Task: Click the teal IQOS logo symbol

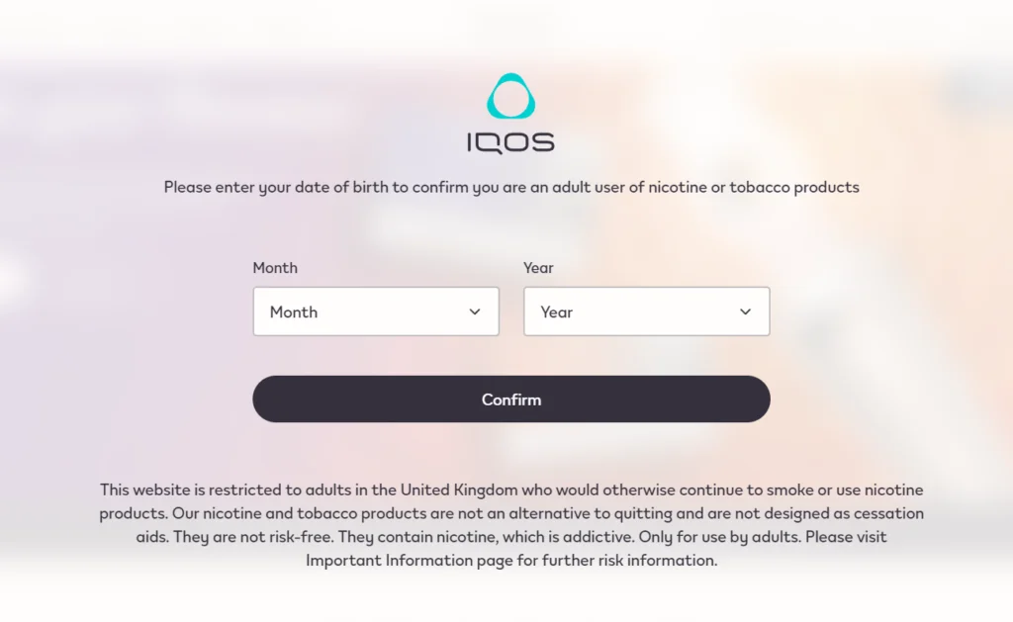Action: click(511, 96)
